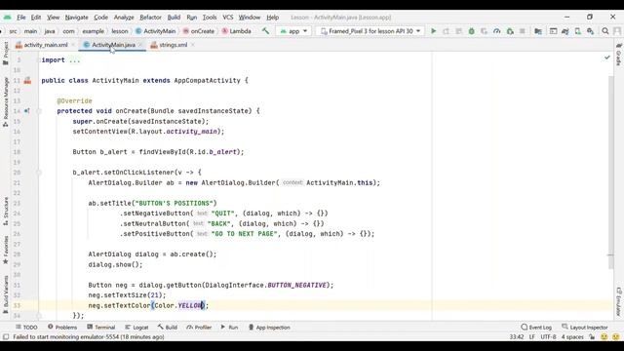
Task: Open the 4 spaces indent selector
Action: [572, 337]
